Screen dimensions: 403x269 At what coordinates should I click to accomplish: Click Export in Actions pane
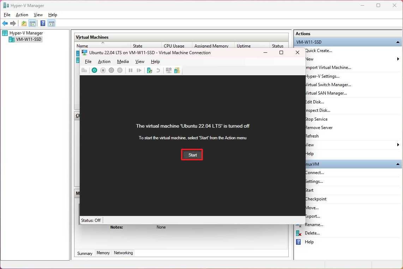coord(313,216)
